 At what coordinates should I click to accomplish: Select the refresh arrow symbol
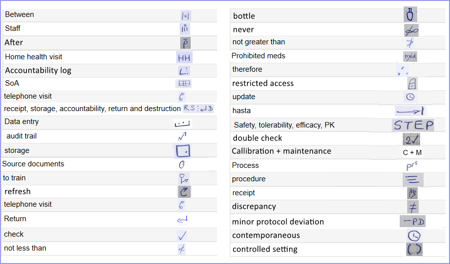click(184, 192)
